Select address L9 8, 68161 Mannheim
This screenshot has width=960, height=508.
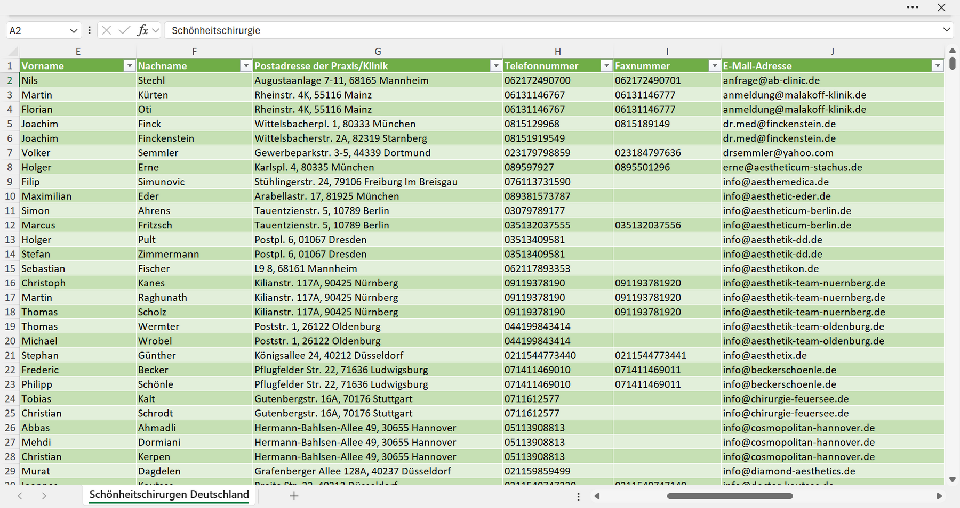click(x=378, y=268)
